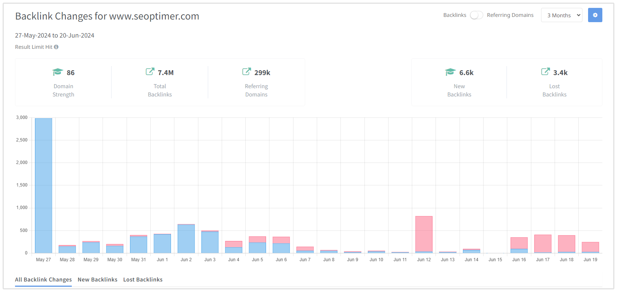Select the All Backlink Changes tab
The height and width of the screenshot is (292, 617).
(43, 280)
